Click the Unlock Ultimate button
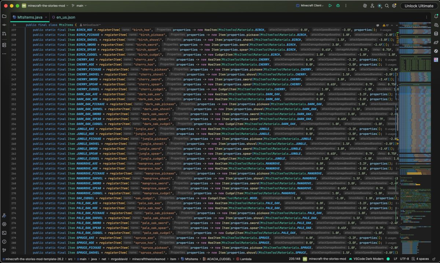Image resolution: width=440 pixels, height=263 pixels. coord(418,6)
